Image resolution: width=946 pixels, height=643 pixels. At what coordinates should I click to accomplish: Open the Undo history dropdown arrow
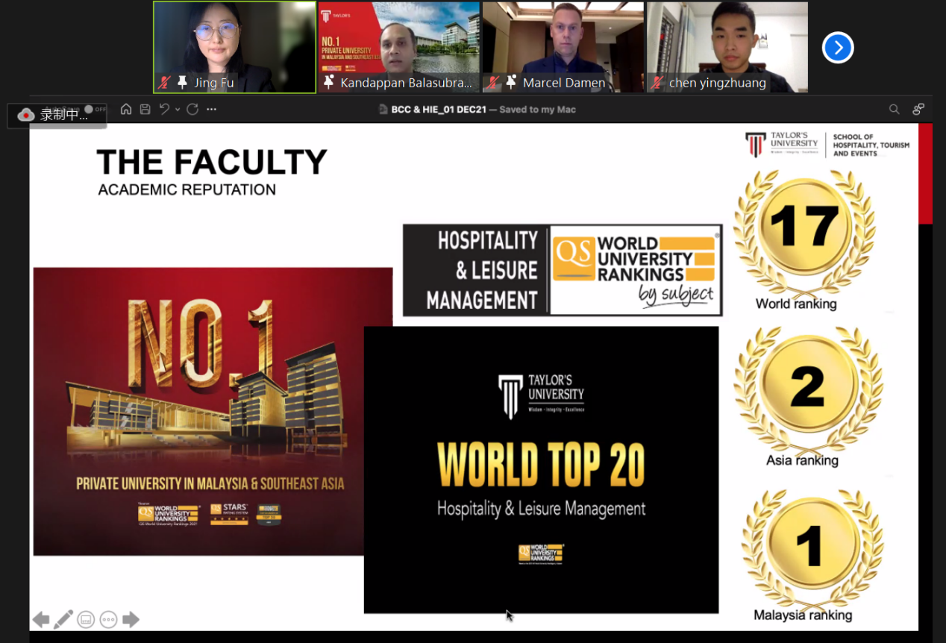[x=178, y=110]
